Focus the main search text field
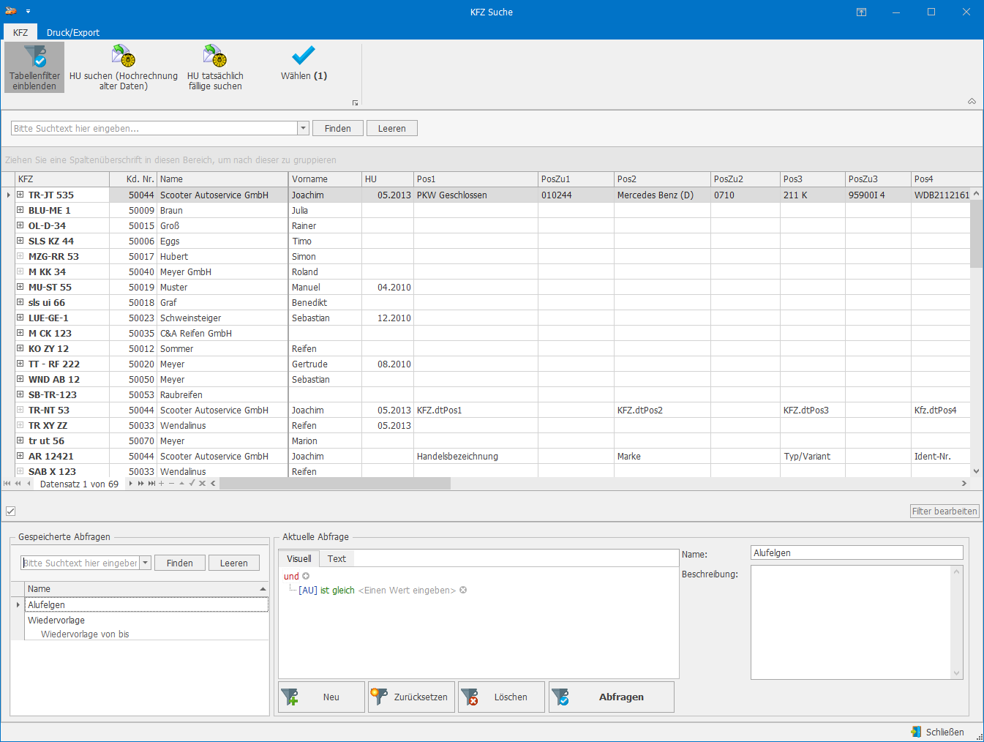 (x=154, y=128)
